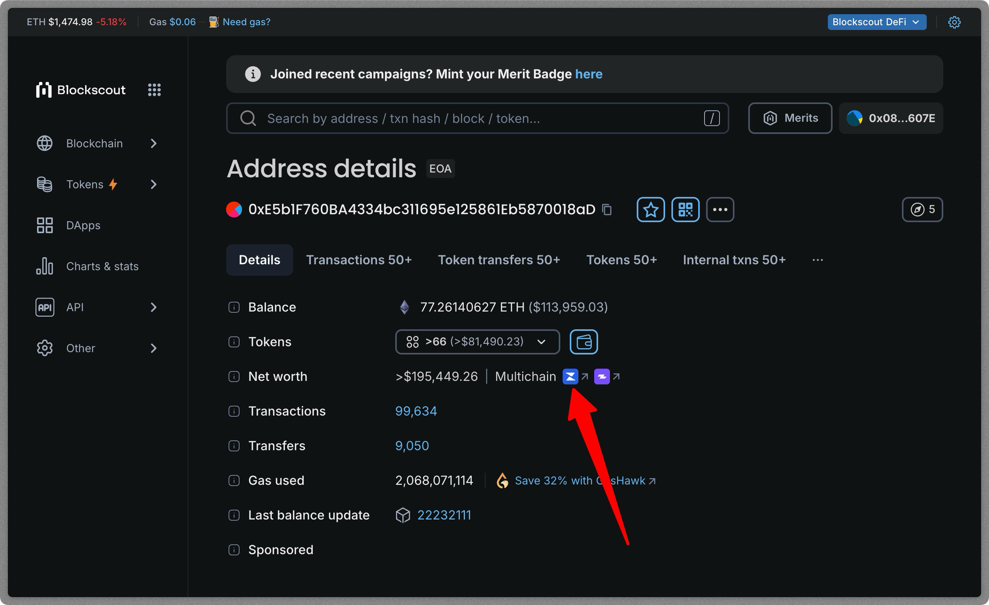Open Save 32% with GasHawk link

click(x=585, y=480)
